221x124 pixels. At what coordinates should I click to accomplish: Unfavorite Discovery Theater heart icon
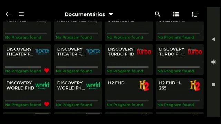47,70
